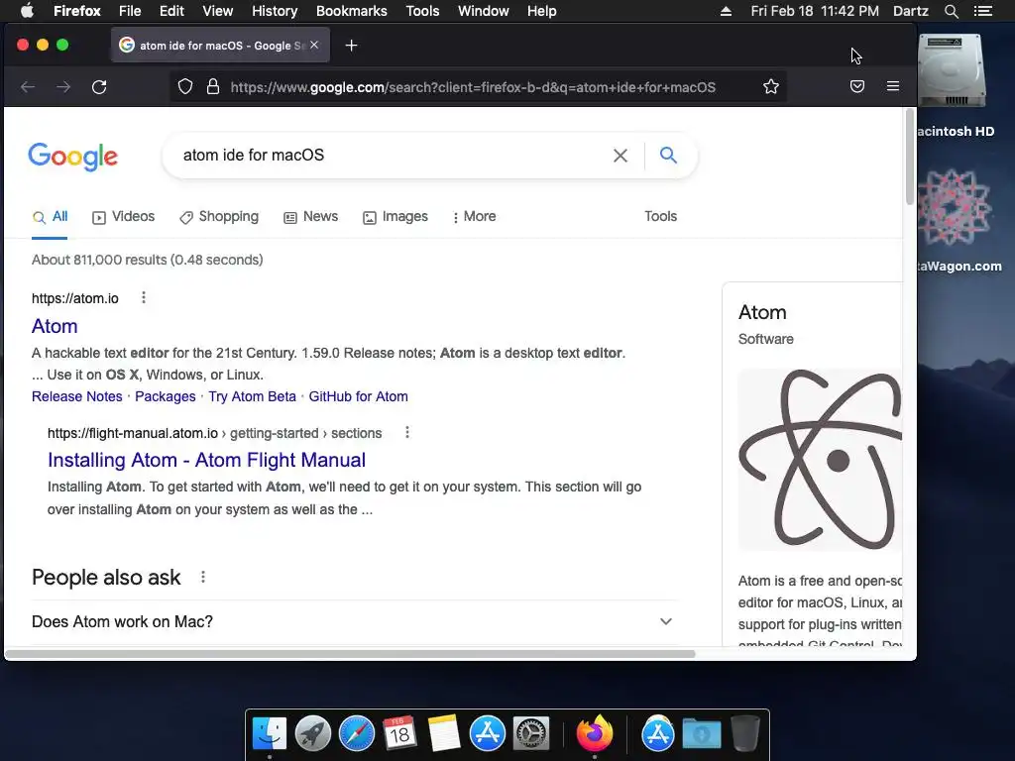Image resolution: width=1015 pixels, height=761 pixels.
Task: Click the Firefox icon in the Dock
Action: tap(595, 734)
